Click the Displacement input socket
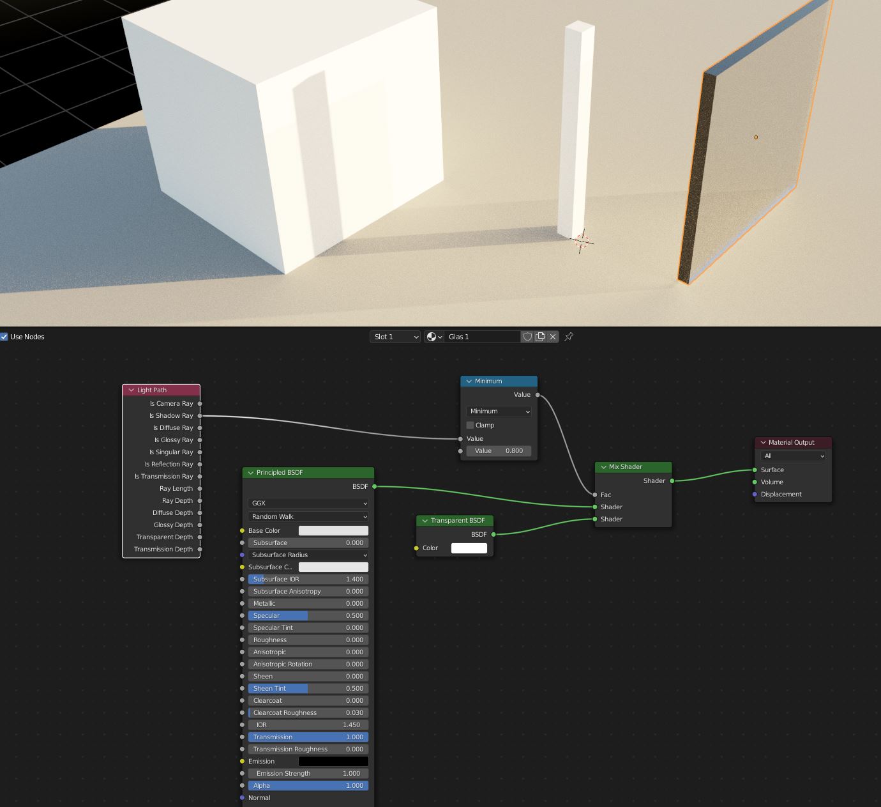881x807 pixels. point(755,495)
